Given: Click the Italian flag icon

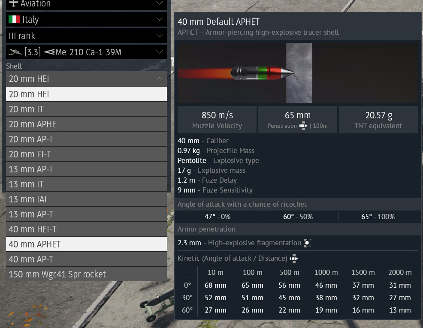Looking at the screenshot, I should click(14, 20).
